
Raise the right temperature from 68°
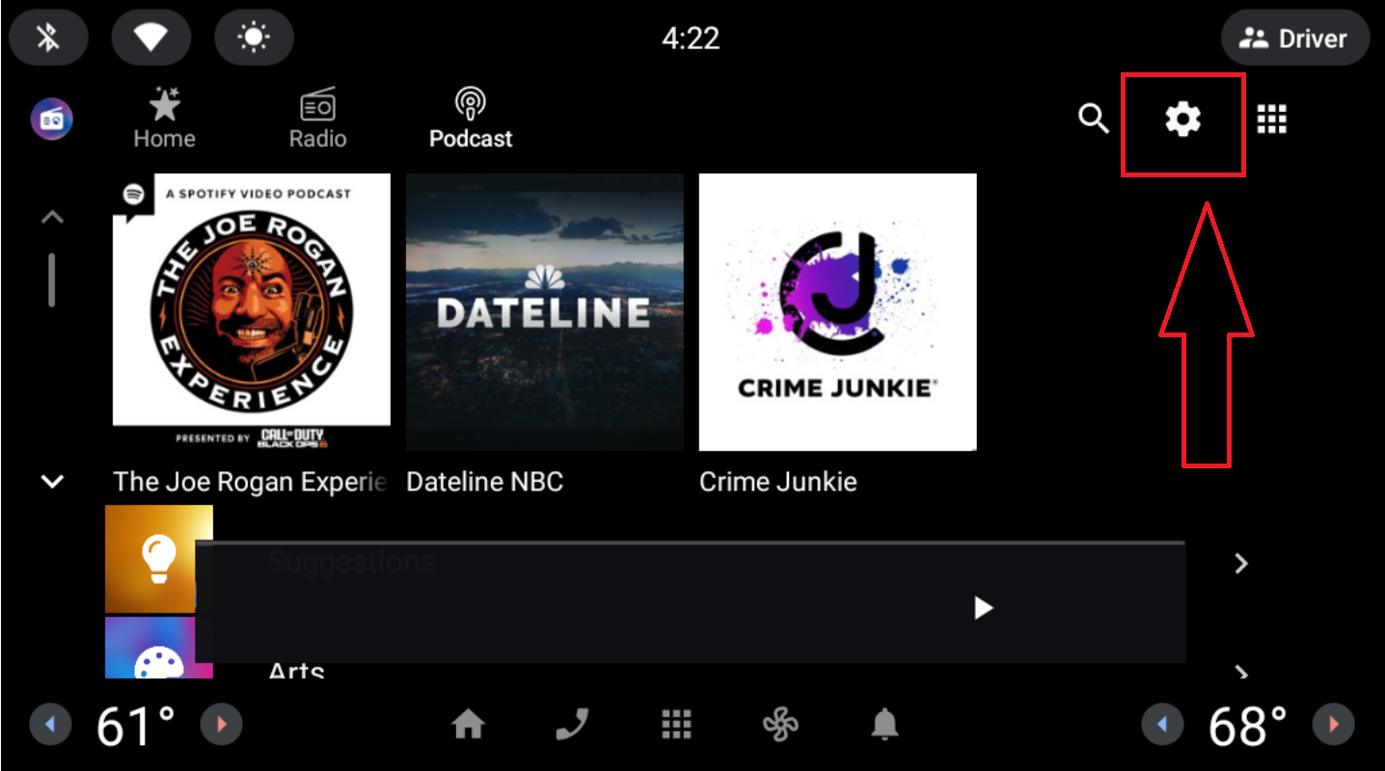point(1333,725)
